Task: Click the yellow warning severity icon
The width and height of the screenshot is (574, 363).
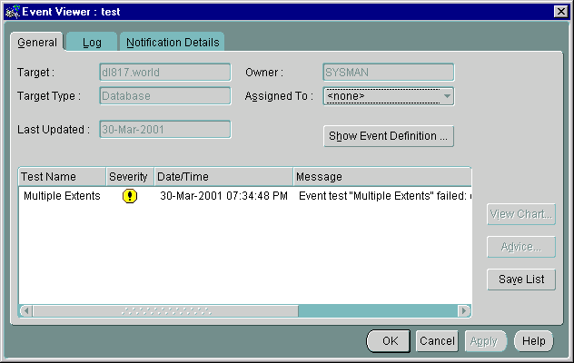Action: coord(130,196)
